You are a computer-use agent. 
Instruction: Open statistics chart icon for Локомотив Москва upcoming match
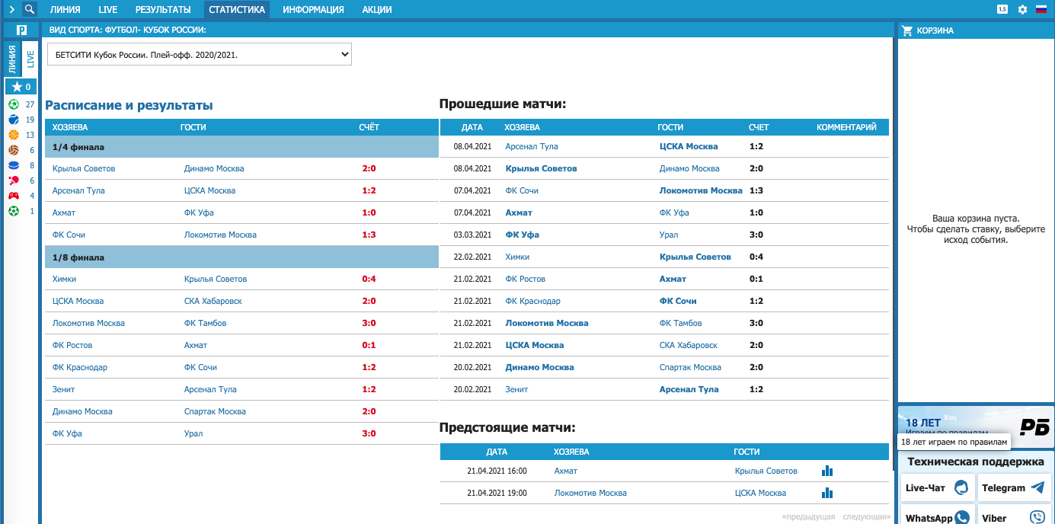827,493
